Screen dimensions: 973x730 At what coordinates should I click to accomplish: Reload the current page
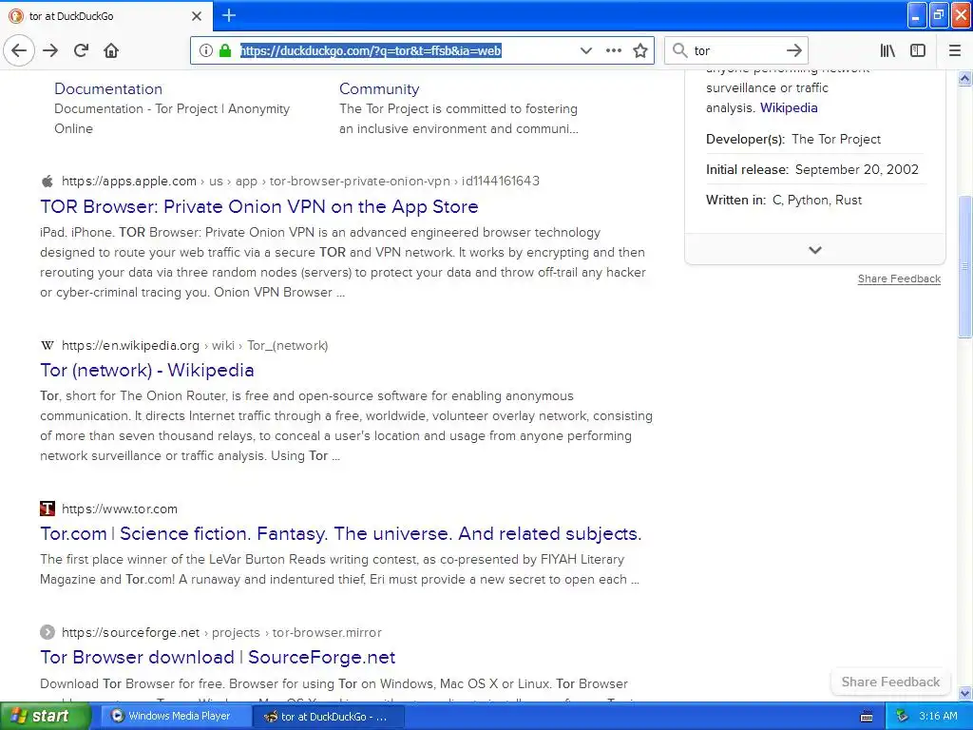point(81,50)
